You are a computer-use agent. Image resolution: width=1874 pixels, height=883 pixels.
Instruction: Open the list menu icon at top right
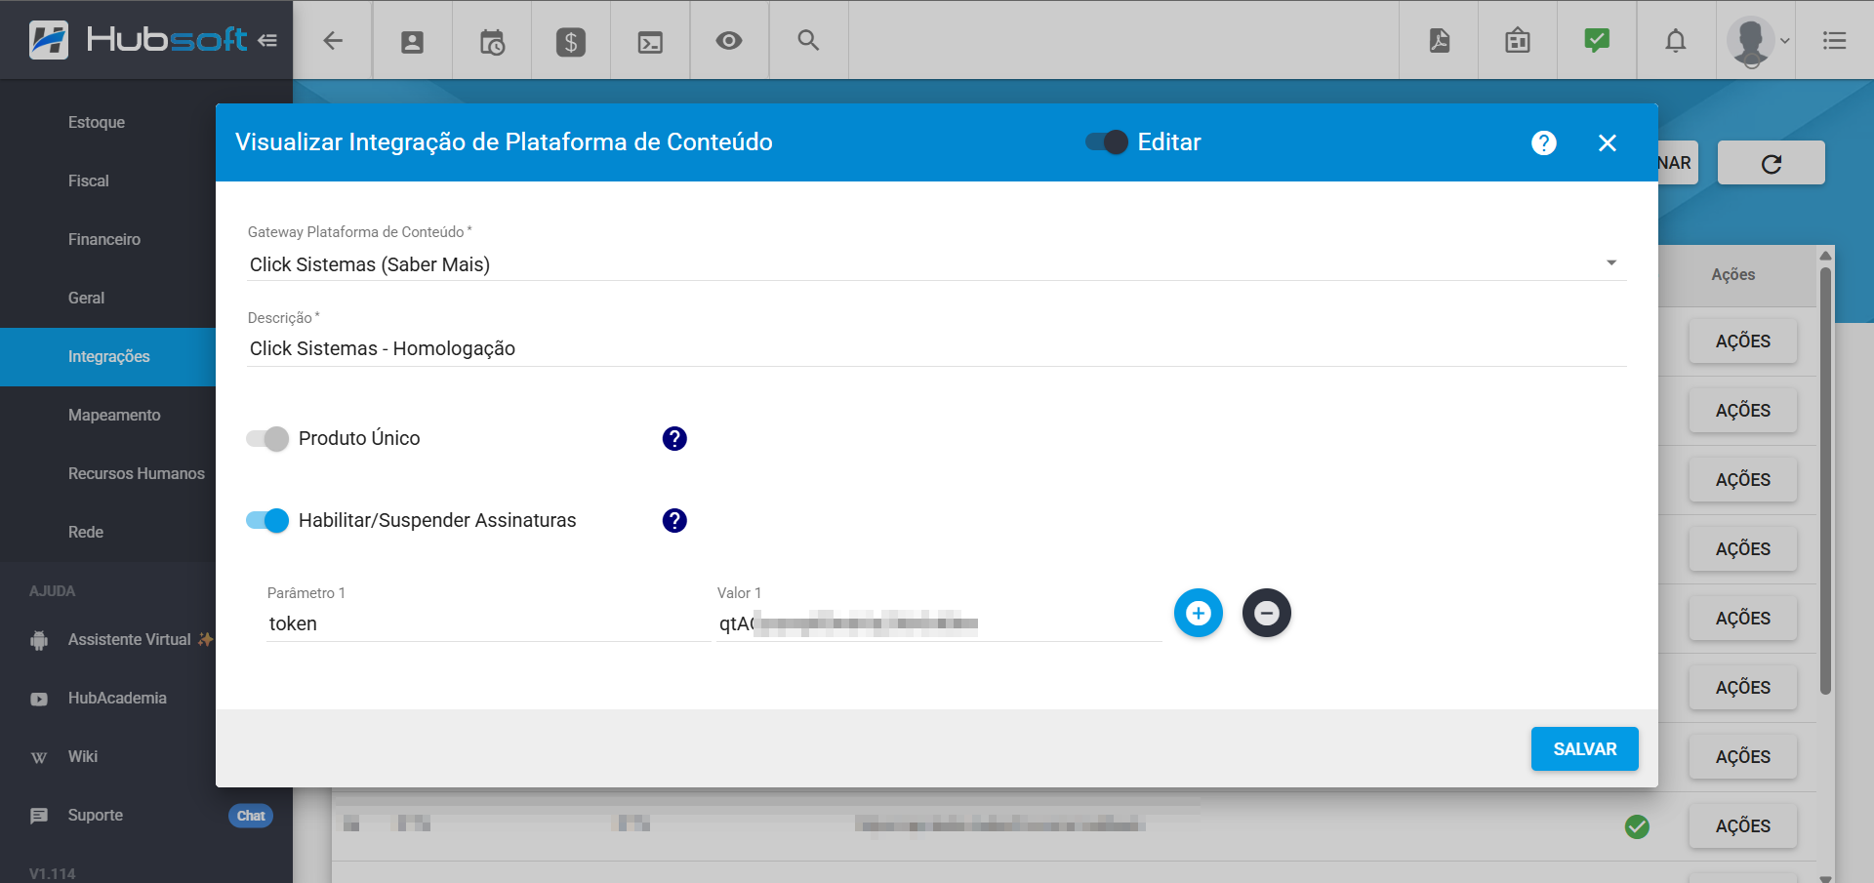[1835, 40]
